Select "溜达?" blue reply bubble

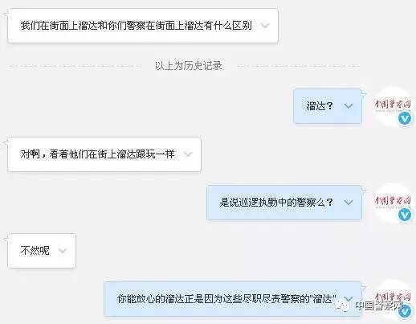(328, 106)
